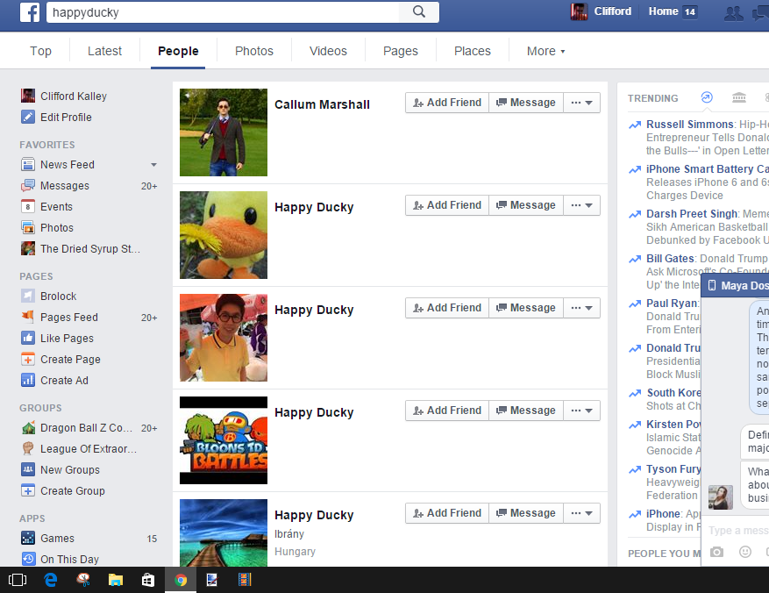Open Windows Task View on taskbar
This screenshot has width=769, height=593.
(x=17, y=579)
